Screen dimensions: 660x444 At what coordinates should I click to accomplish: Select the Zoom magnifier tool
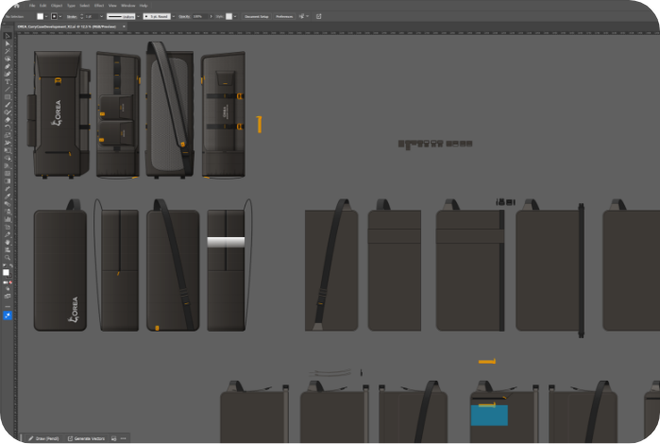(8, 257)
